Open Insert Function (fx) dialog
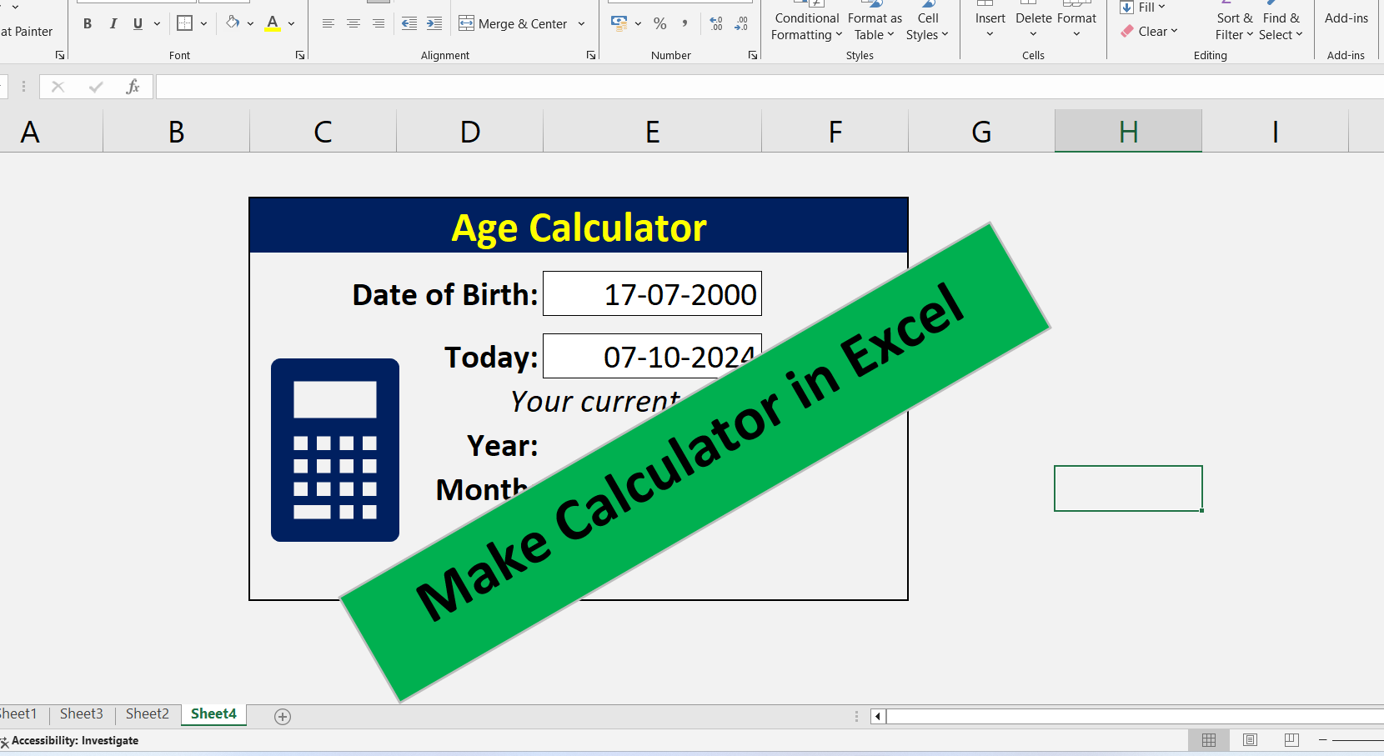 click(x=133, y=87)
